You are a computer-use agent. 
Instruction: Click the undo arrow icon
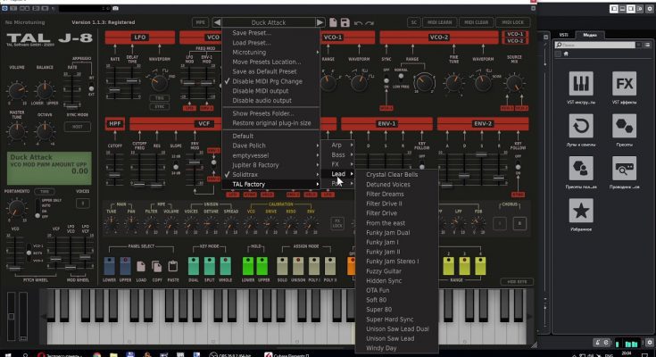tap(359, 21)
